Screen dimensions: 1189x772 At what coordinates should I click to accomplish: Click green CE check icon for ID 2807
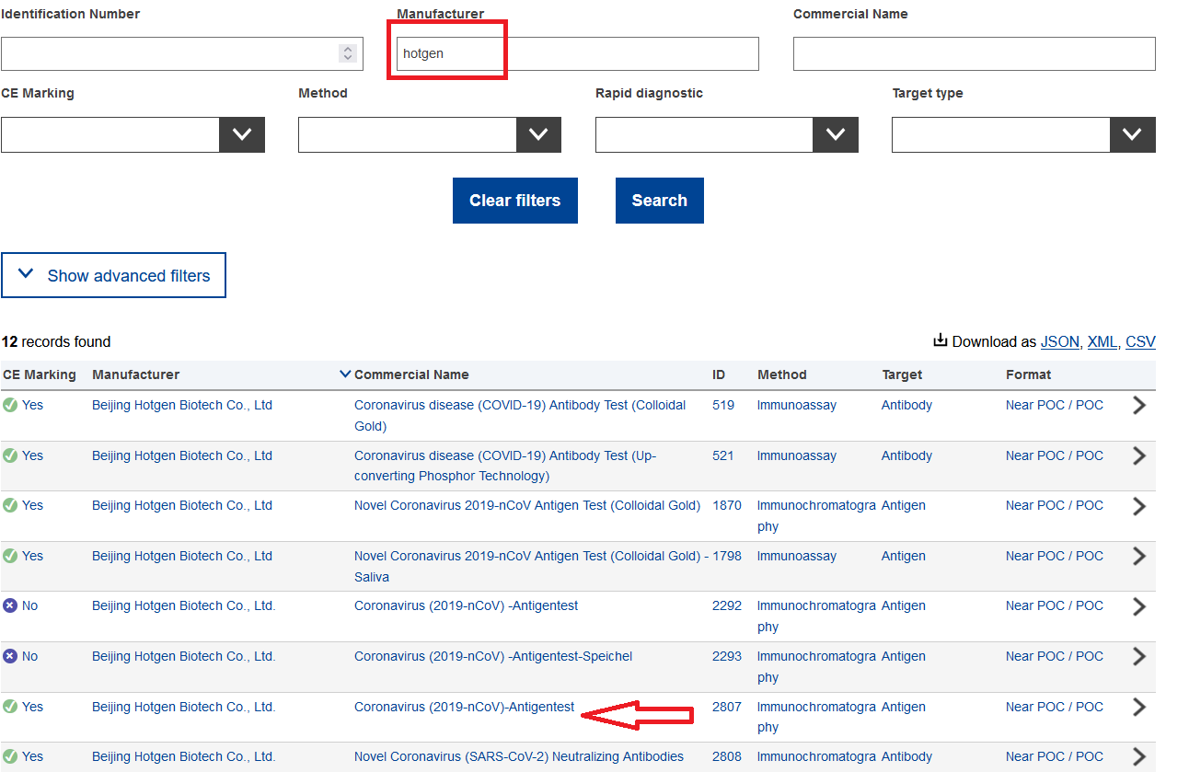point(10,707)
